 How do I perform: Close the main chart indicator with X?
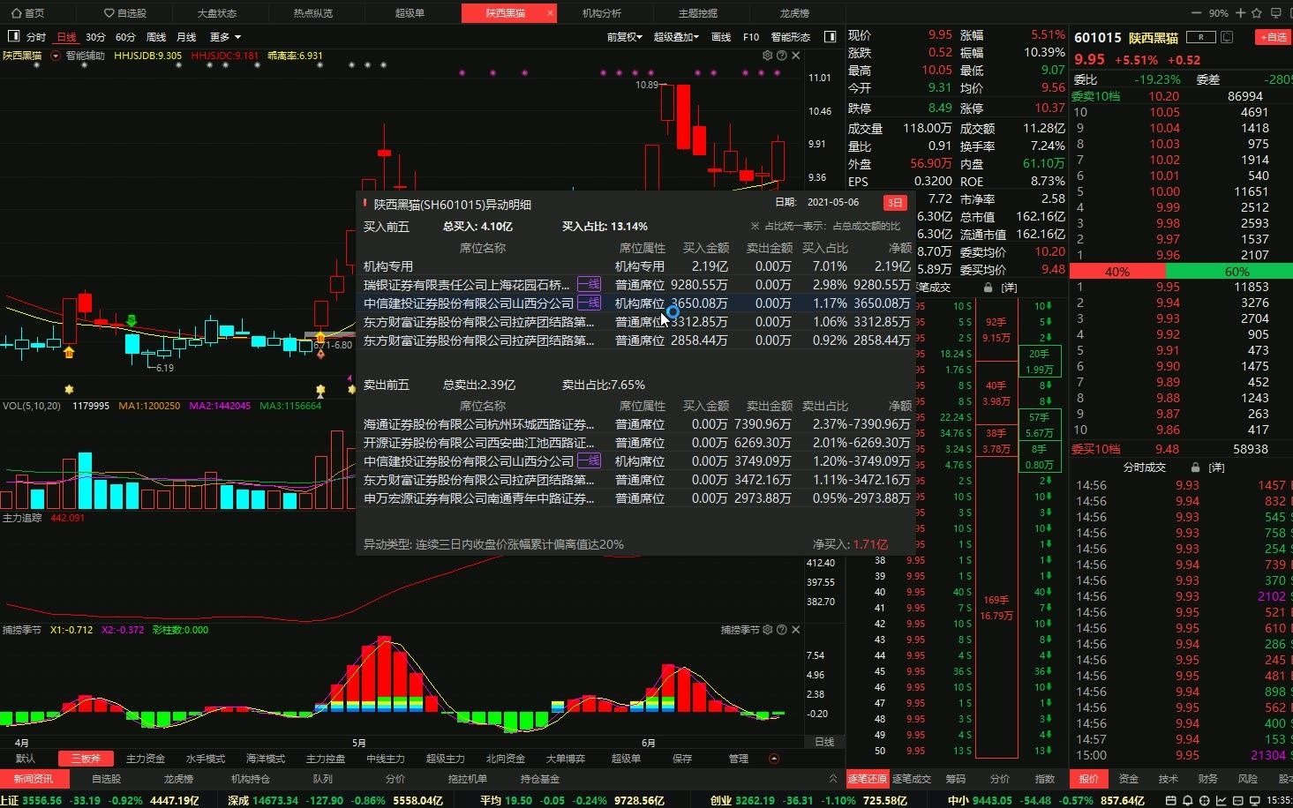795,56
